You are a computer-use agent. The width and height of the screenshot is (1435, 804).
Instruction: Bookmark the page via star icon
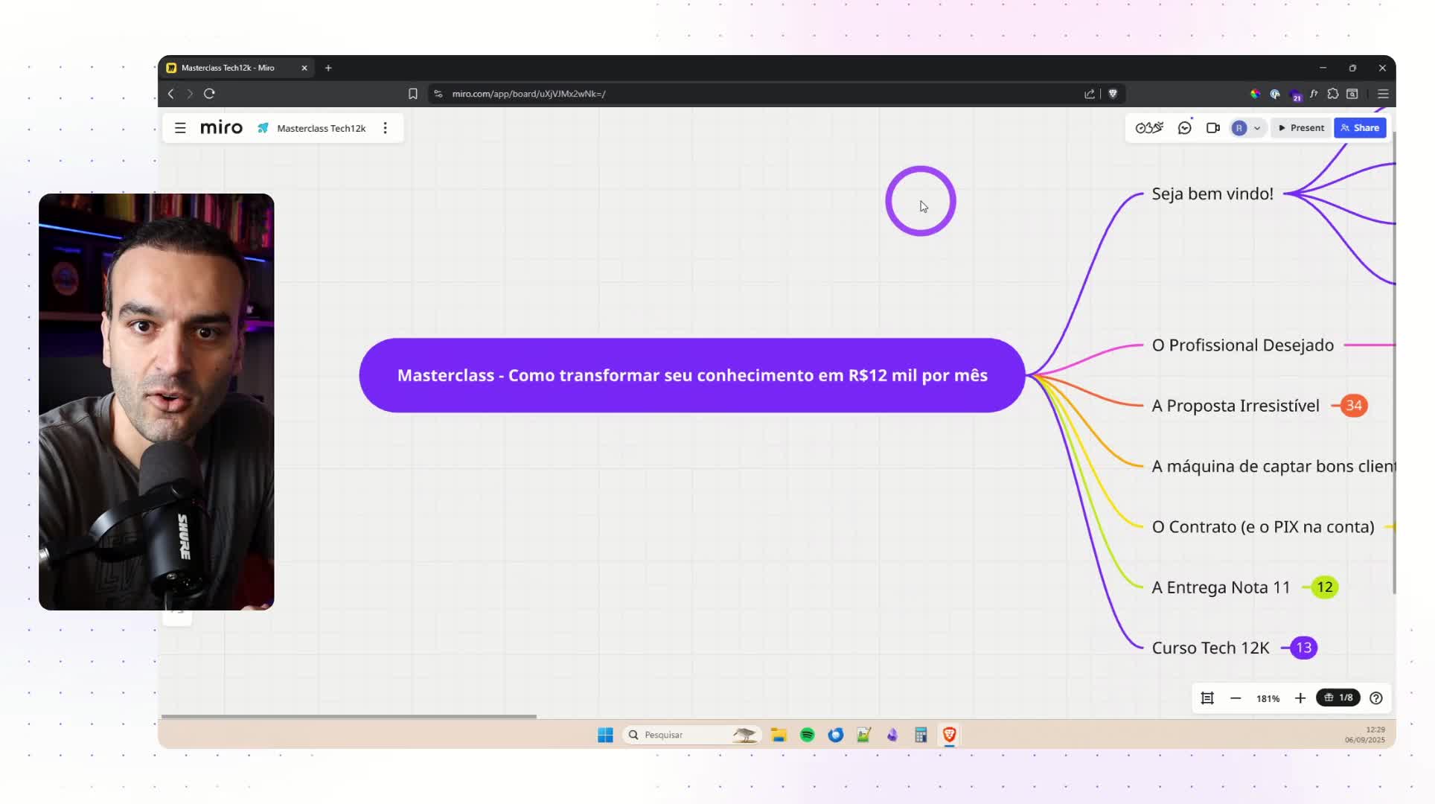pyautogui.click(x=413, y=94)
